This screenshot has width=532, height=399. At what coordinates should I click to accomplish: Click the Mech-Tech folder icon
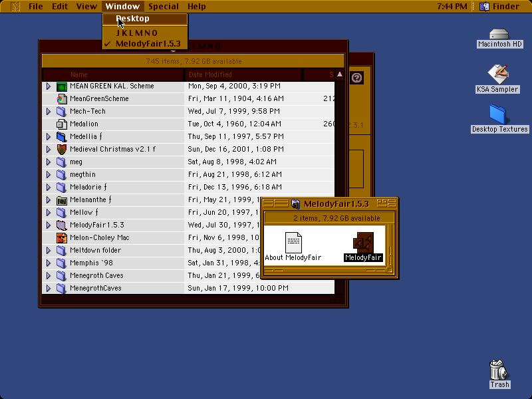(x=61, y=111)
